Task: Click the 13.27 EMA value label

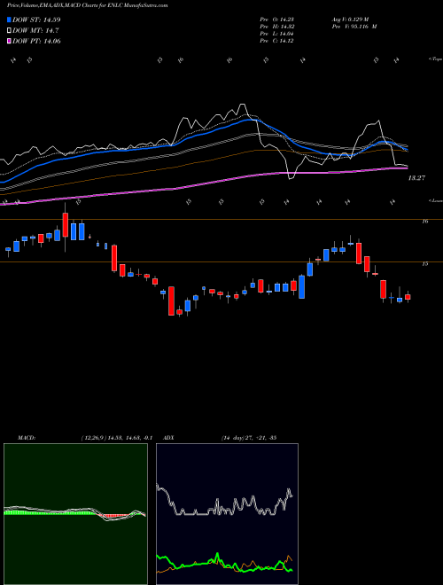Action: pyautogui.click(x=416, y=178)
